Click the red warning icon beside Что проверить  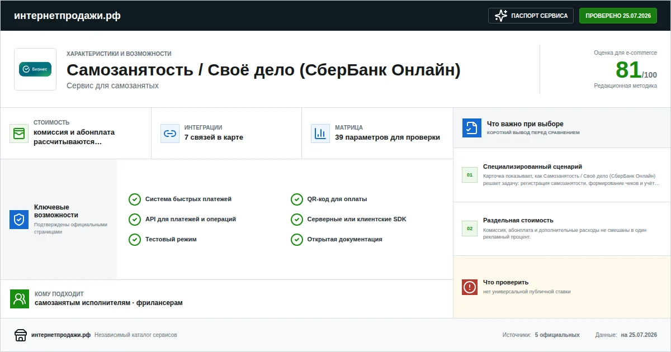(470, 287)
